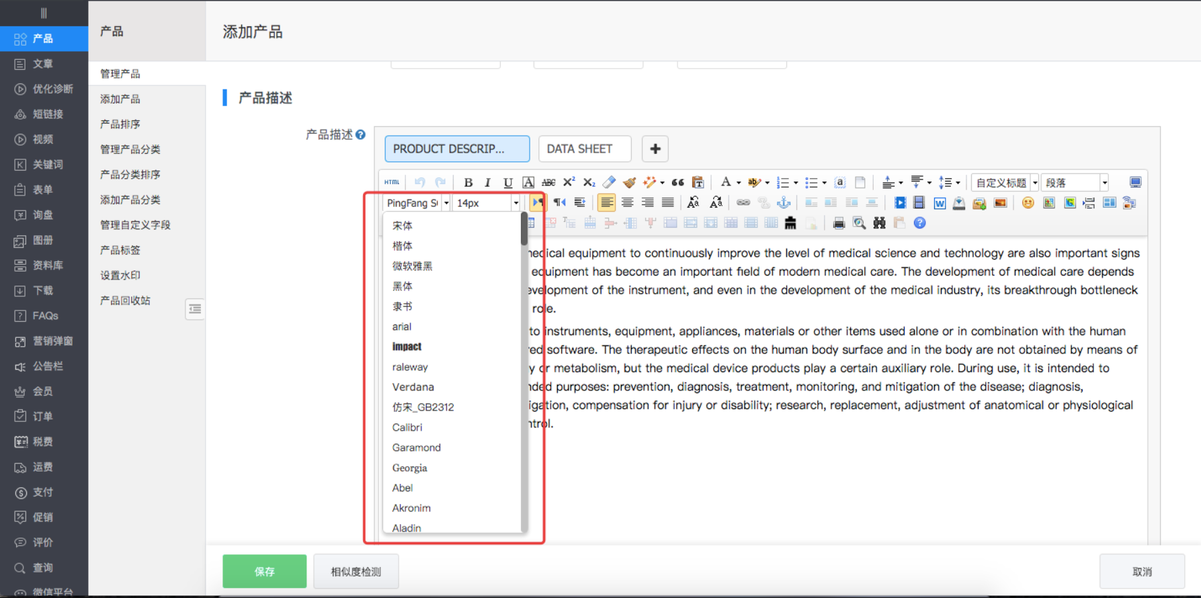Insert an emoticon using the smiley icon
Viewport: 1201px width, 598px height.
[1028, 203]
